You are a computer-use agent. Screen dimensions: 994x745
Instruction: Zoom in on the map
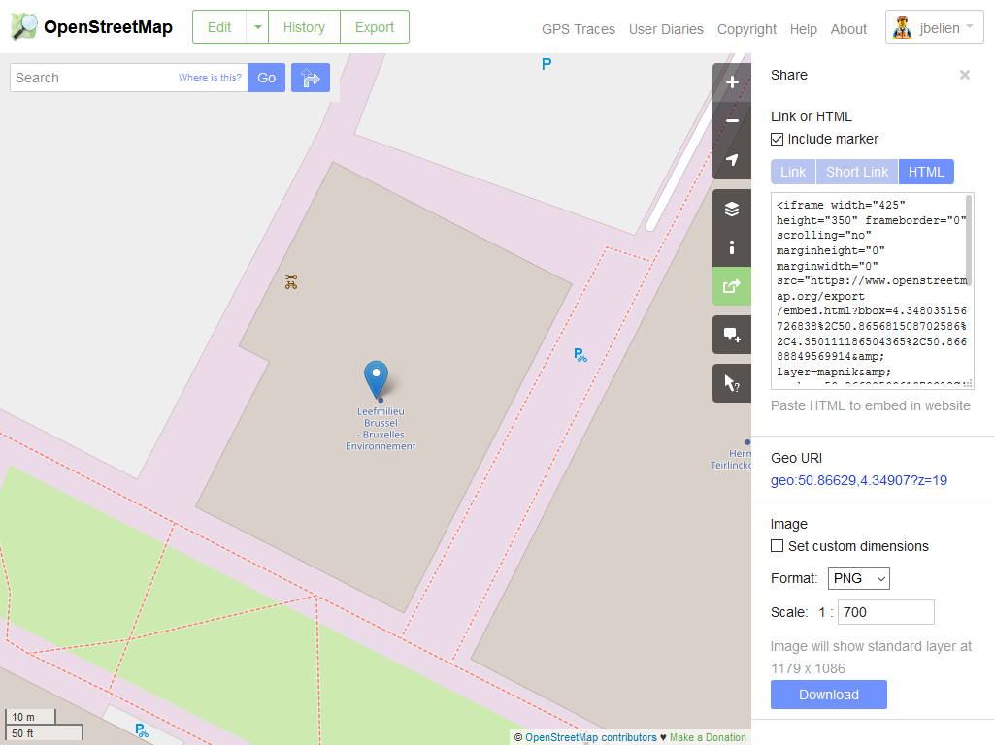pyautogui.click(x=732, y=82)
